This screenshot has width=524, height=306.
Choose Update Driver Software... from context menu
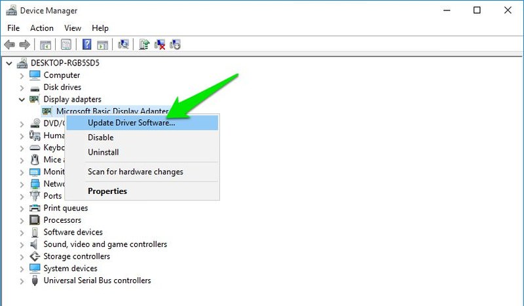tap(142, 123)
